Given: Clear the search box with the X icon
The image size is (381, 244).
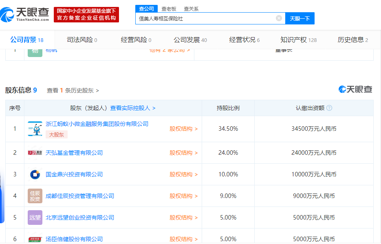Looking at the screenshot, I should tap(279, 18).
